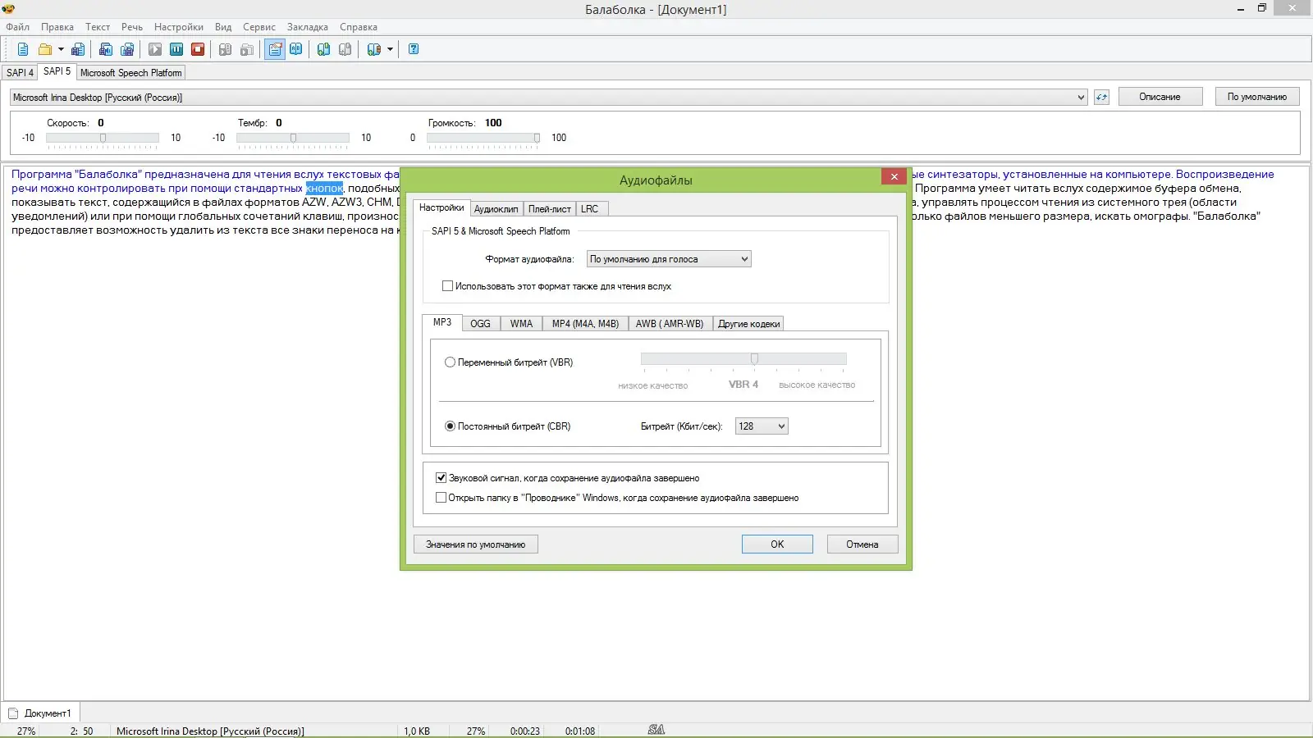Switch to the LRC tab
1313x738 pixels.
coord(590,209)
